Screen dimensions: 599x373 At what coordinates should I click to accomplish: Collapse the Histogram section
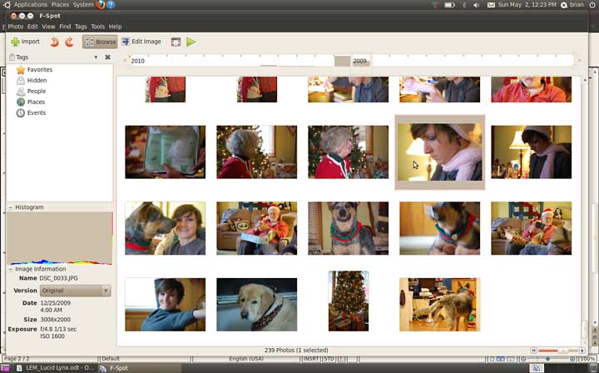(10, 207)
